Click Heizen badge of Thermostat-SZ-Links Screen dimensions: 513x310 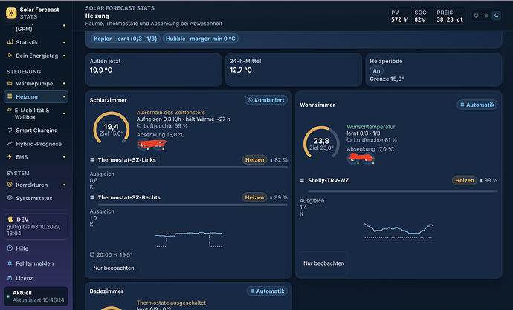coord(254,160)
